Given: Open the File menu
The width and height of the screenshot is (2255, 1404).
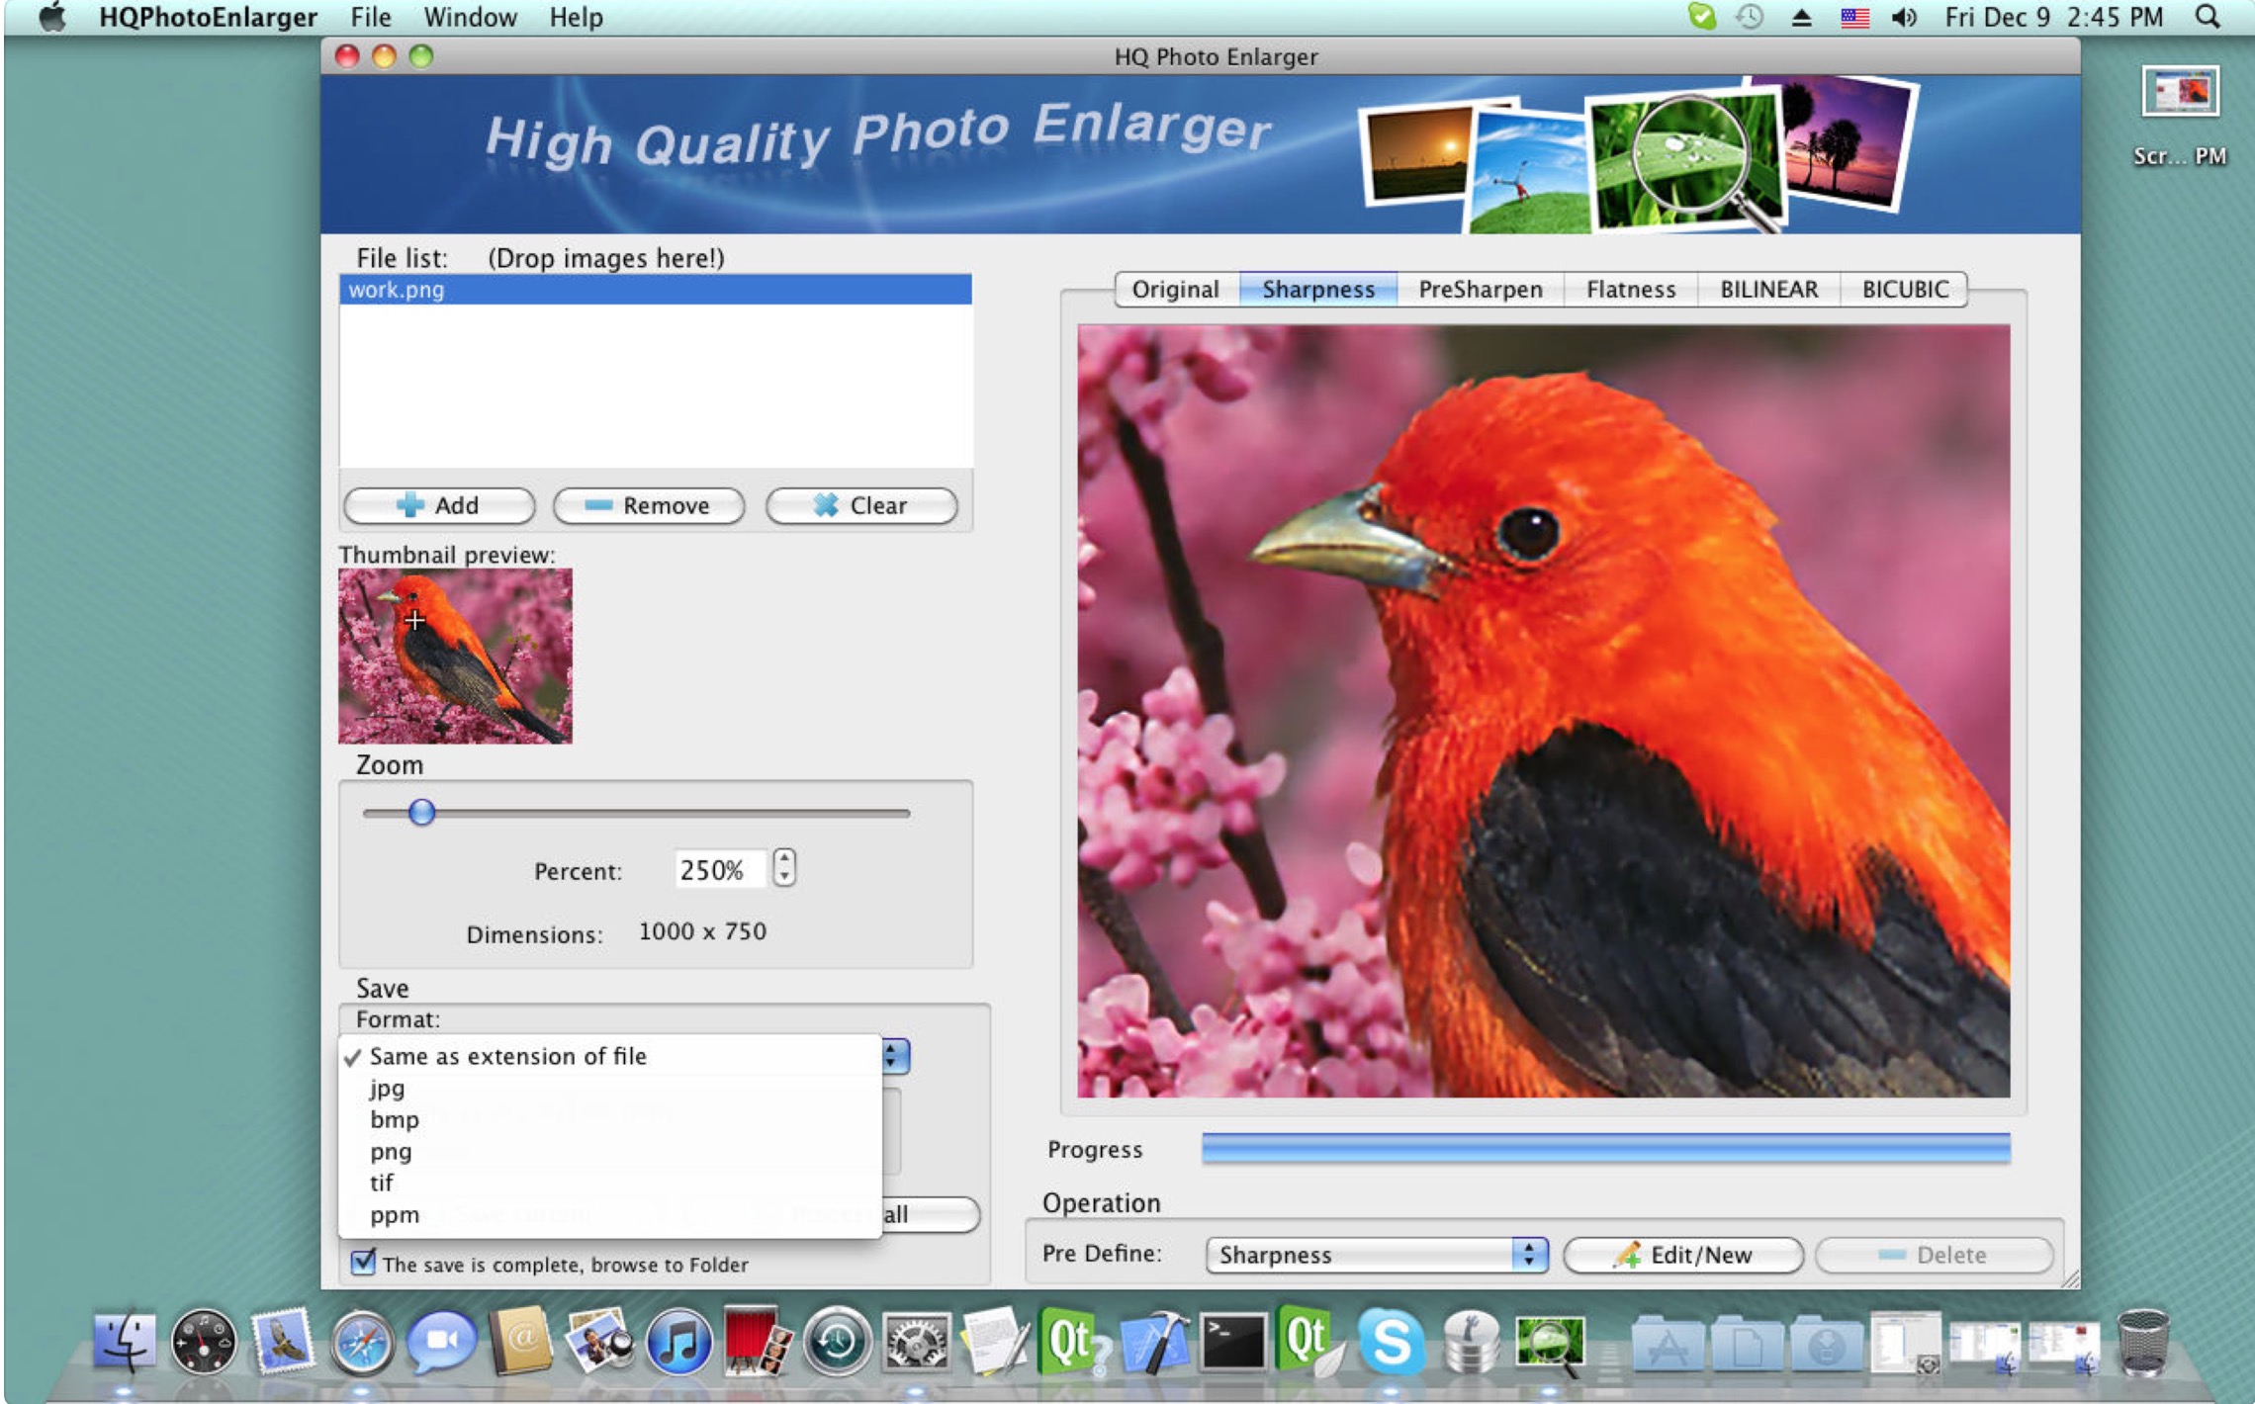Looking at the screenshot, I should 371,17.
